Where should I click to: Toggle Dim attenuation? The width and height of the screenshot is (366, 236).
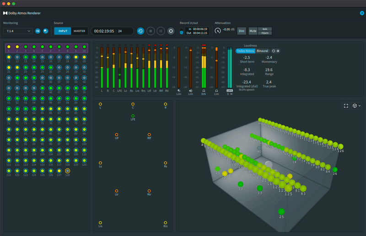[x=242, y=31]
